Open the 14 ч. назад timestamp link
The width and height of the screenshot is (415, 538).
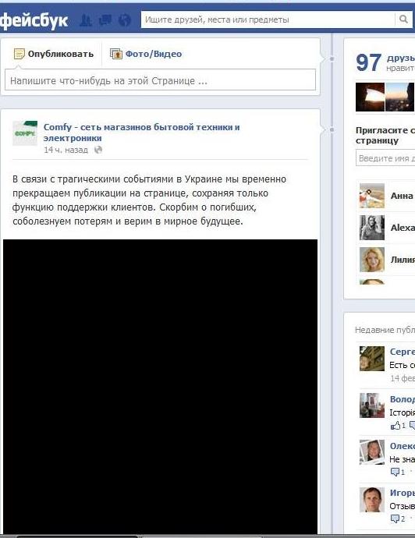point(66,150)
